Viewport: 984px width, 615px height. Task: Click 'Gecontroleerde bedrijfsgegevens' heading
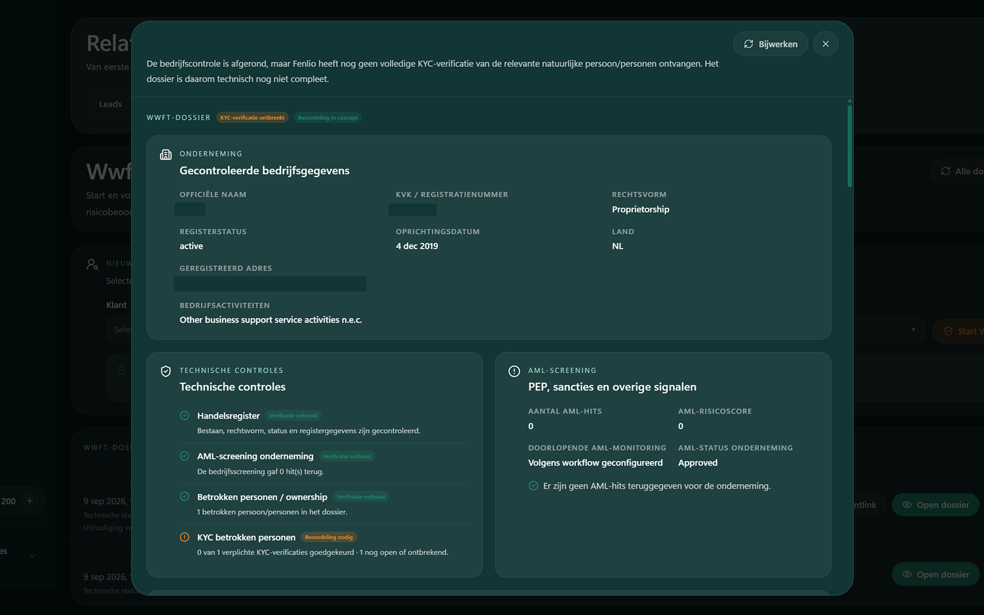coord(264,170)
